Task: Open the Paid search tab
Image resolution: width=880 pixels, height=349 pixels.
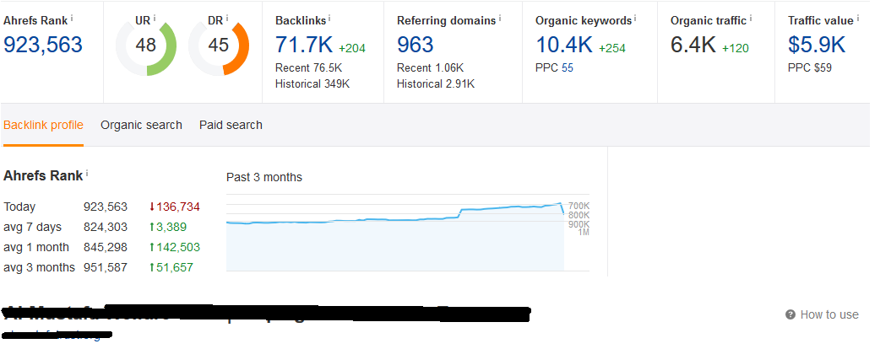Action: pos(231,125)
